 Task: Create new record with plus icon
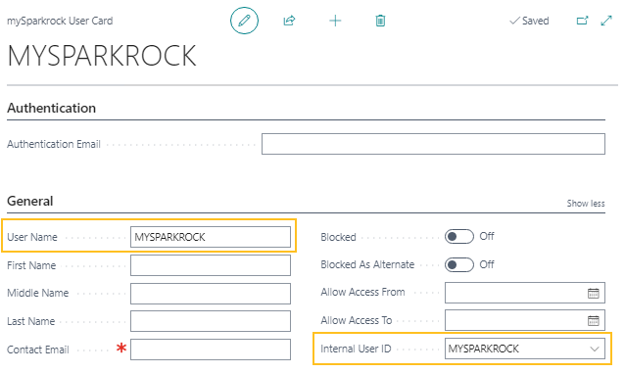click(x=335, y=21)
